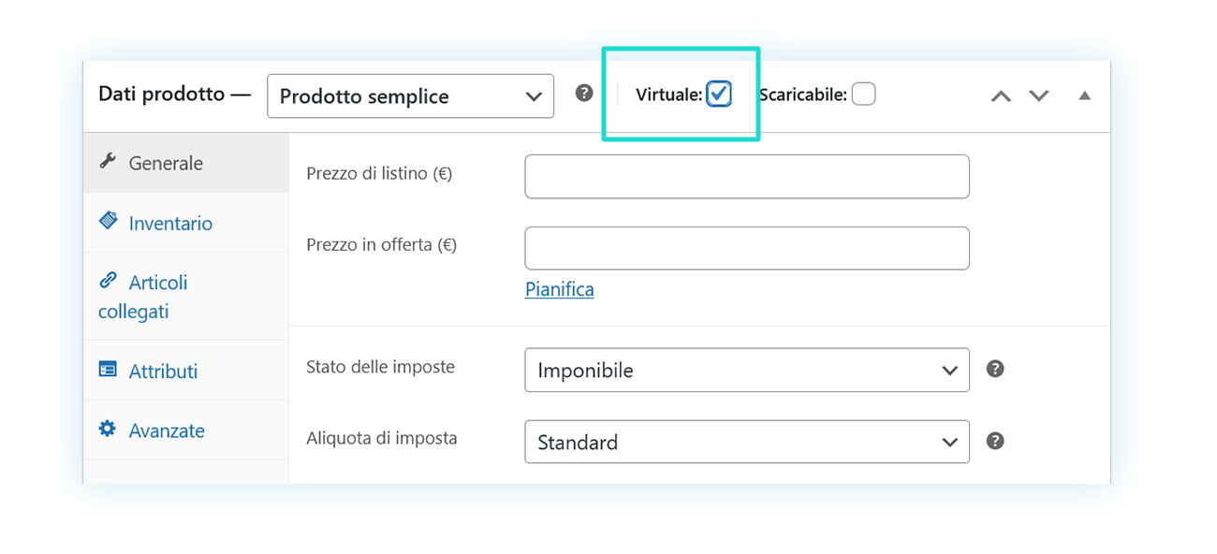Viewport: 1217px width, 554px height.
Task: Open the Prodotto semplice type dropdown
Action: click(410, 96)
